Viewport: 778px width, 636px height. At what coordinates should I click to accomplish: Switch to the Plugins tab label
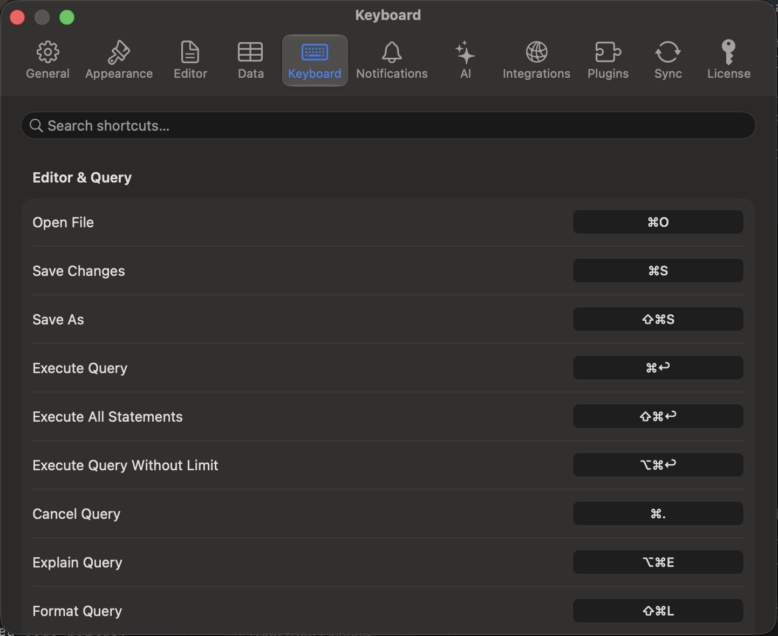[x=608, y=73]
